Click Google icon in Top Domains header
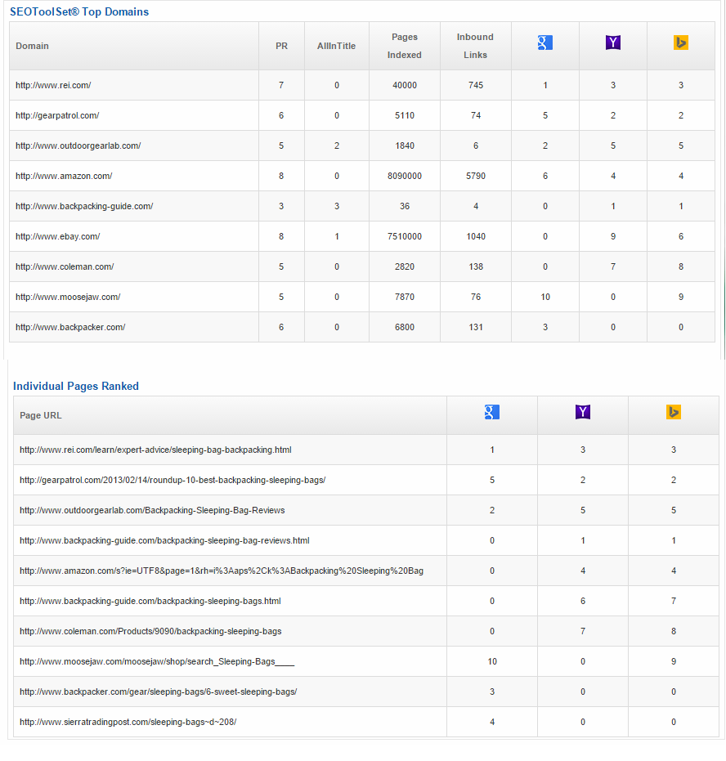This screenshot has width=726, height=761. pos(545,43)
